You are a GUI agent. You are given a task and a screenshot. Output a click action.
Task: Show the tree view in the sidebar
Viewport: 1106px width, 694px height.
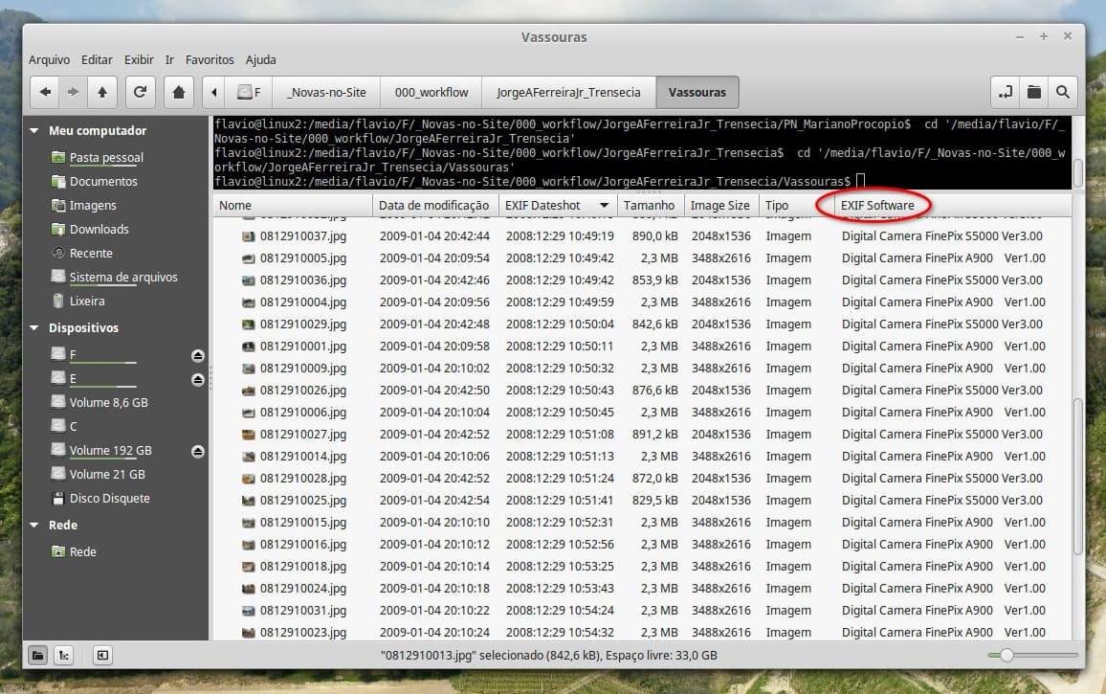(x=63, y=656)
